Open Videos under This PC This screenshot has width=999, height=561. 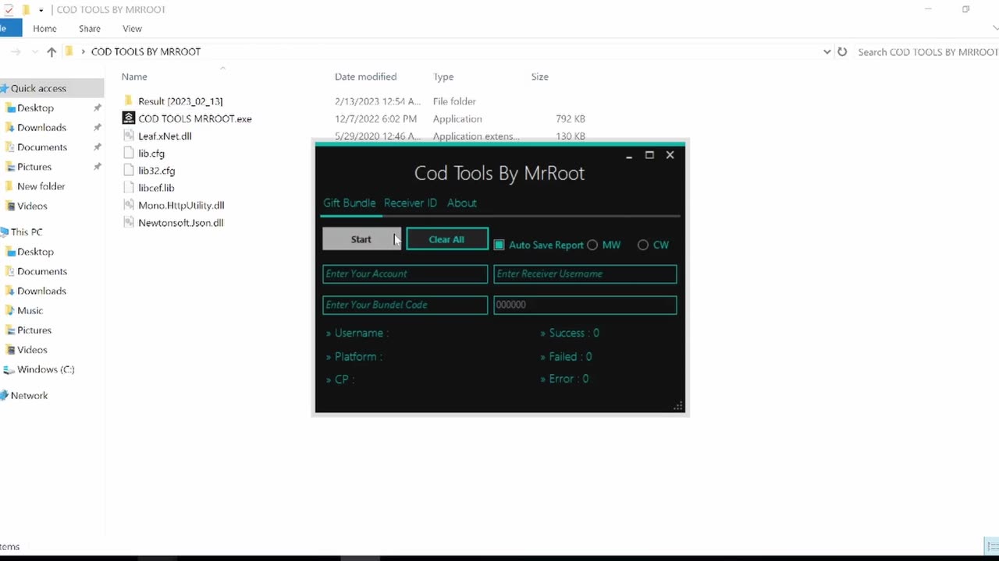pos(32,350)
